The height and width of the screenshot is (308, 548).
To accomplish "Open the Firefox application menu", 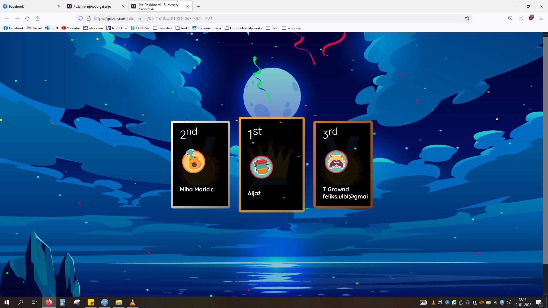I will coord(541,19).
